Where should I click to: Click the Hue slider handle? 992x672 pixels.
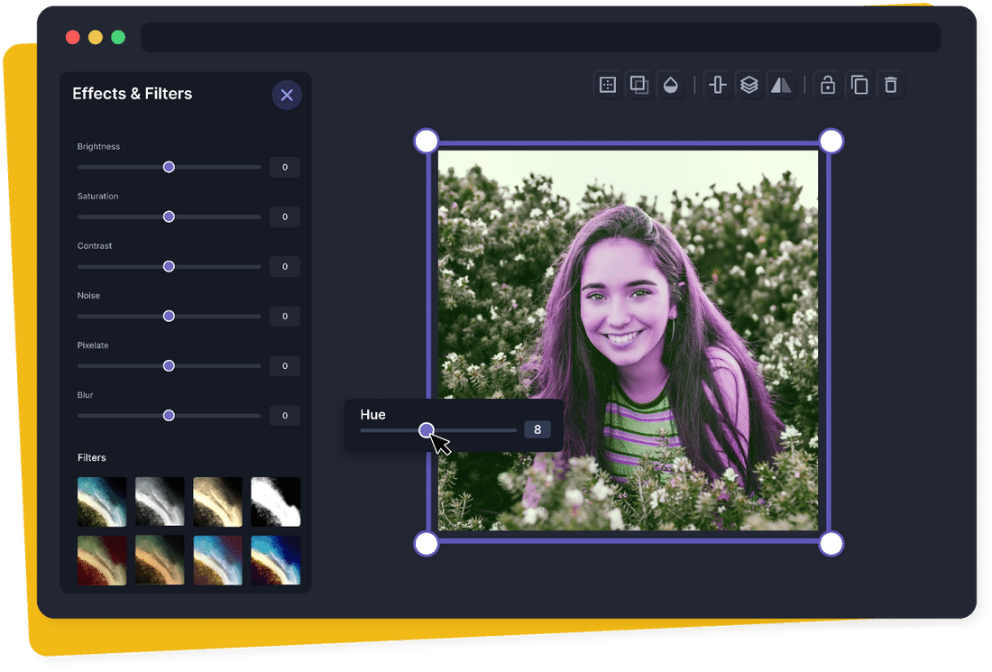(x=427, y=430)
